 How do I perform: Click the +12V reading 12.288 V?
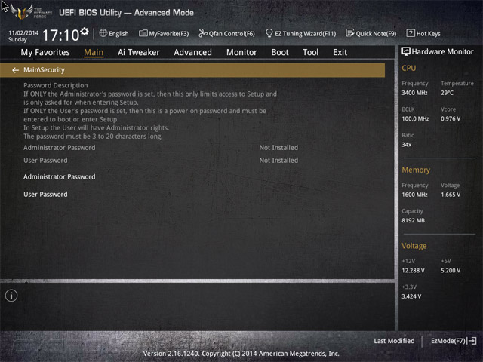coord(413,270)
